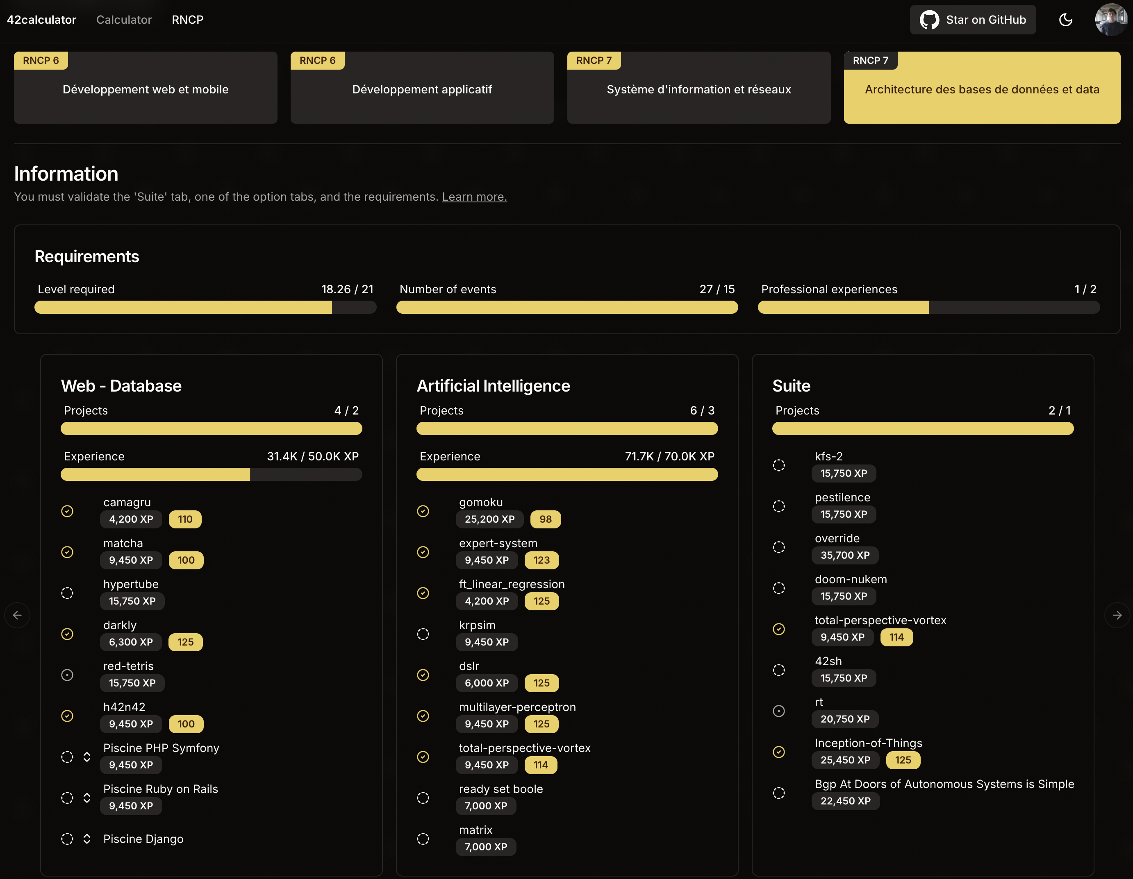The width and height of the screenshot is (1133, 879).
Task: Click red-tetris in-progress status icon
Action: click(68, 675)
